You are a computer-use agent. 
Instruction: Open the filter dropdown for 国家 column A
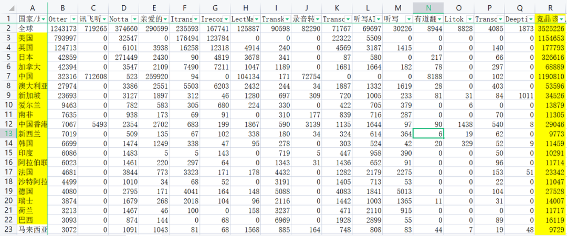44,19
